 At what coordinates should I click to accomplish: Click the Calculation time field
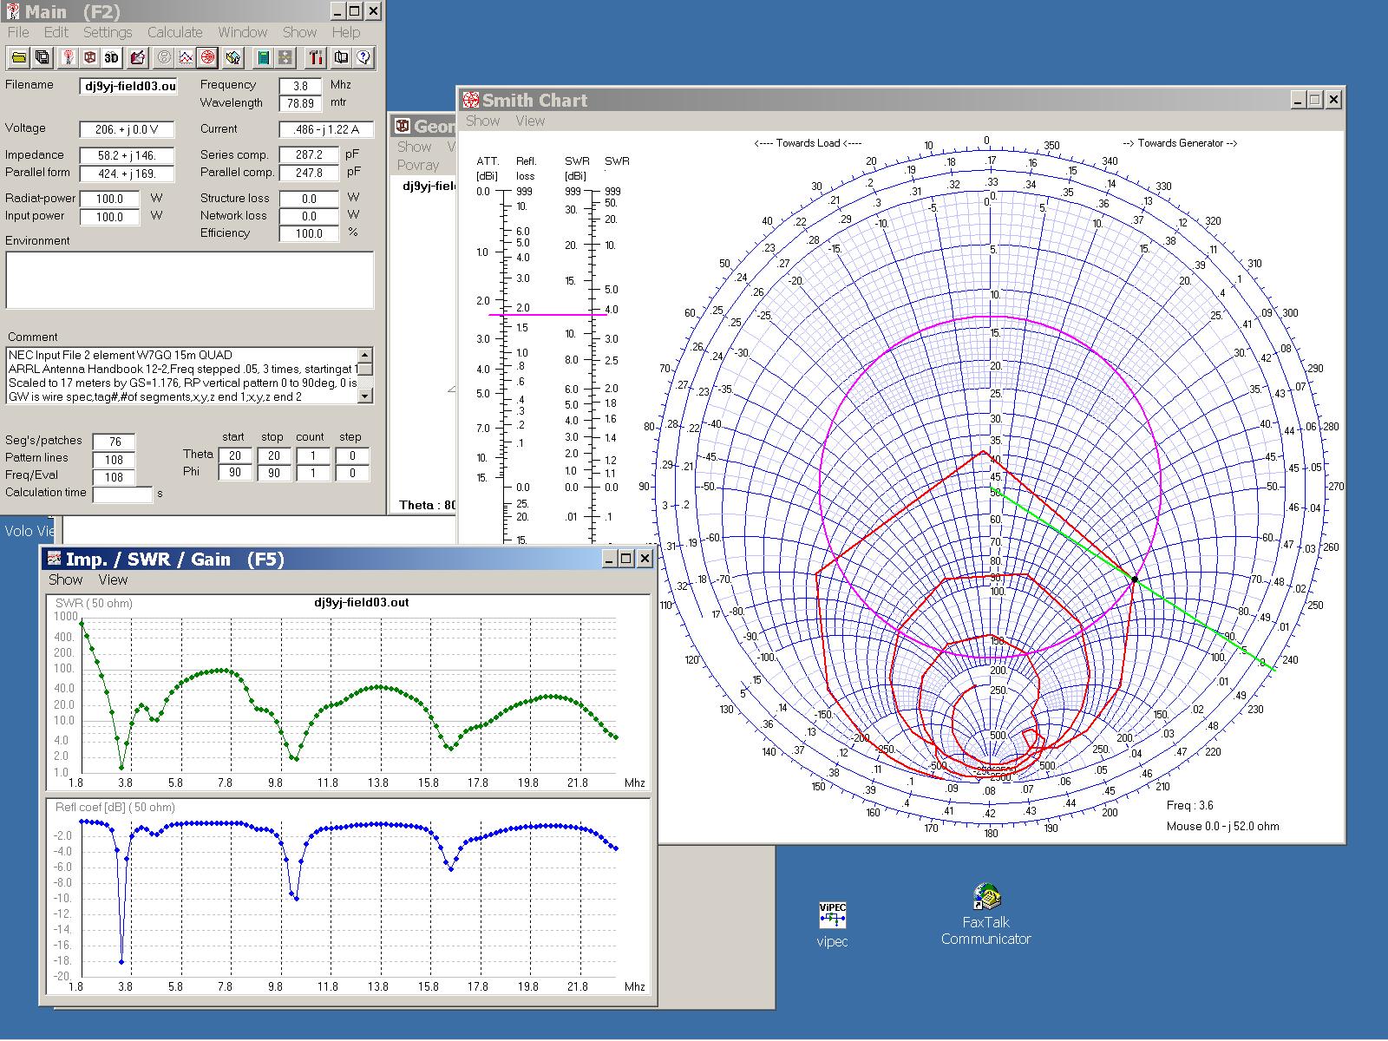pyautogui.click(x=122, y=494)
